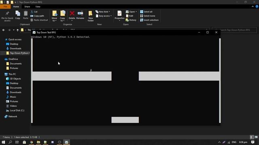
Task: Click the red Delete icon
Action: 72,13
